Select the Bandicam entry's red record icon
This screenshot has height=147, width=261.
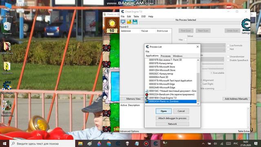[147, 94]
